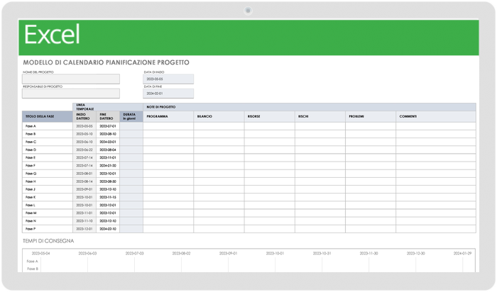Select the 'Titolo della Fase' column header
The image size is (497, 292).
click(48, 116)
